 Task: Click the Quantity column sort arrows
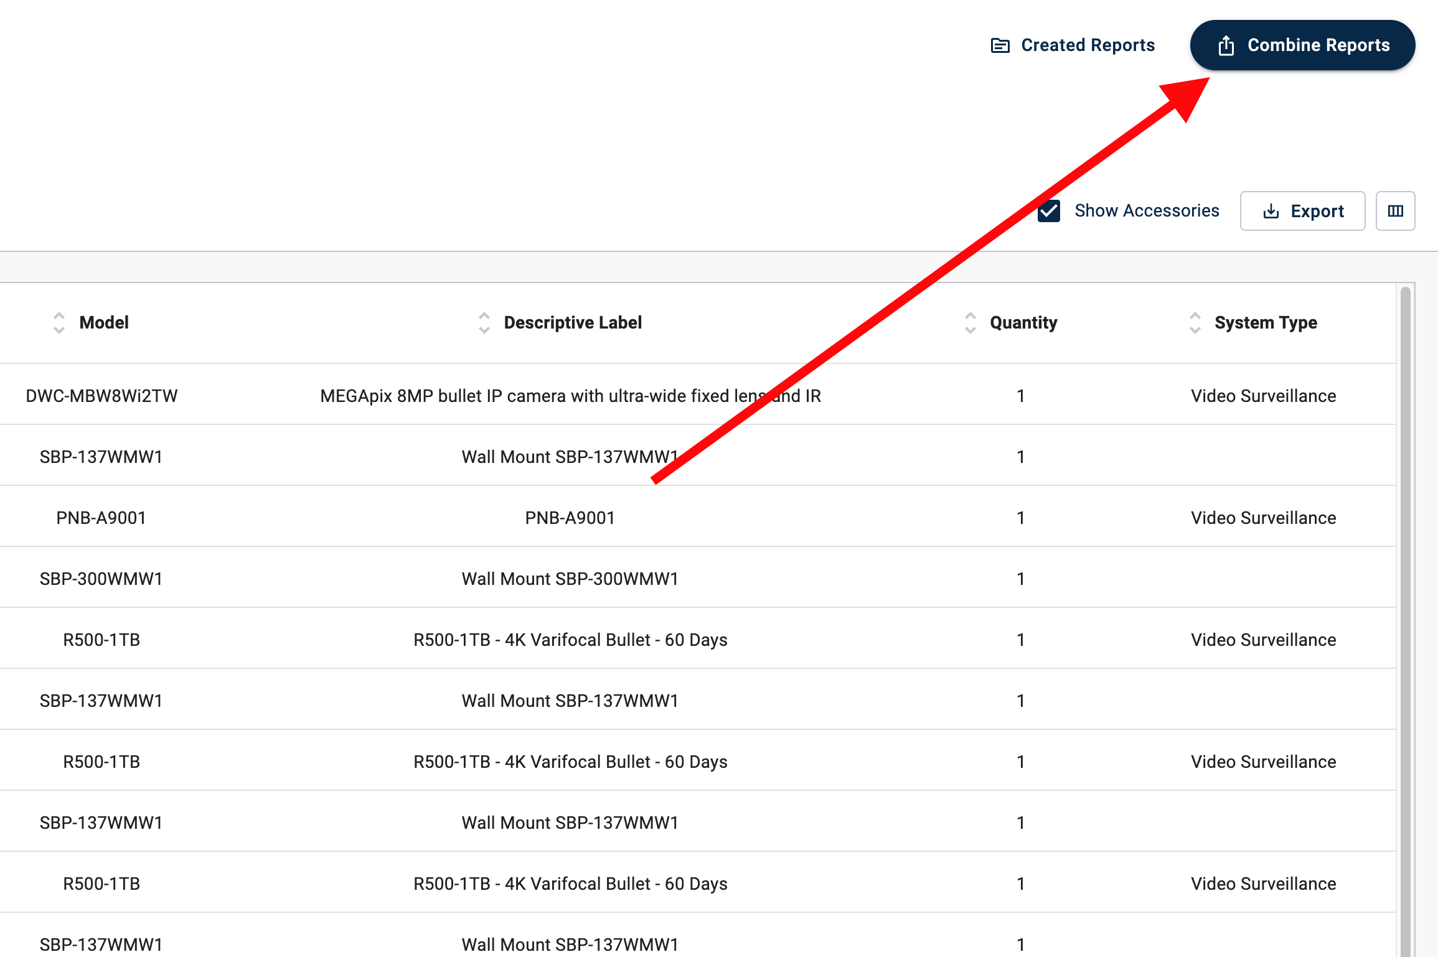[970, 323]
